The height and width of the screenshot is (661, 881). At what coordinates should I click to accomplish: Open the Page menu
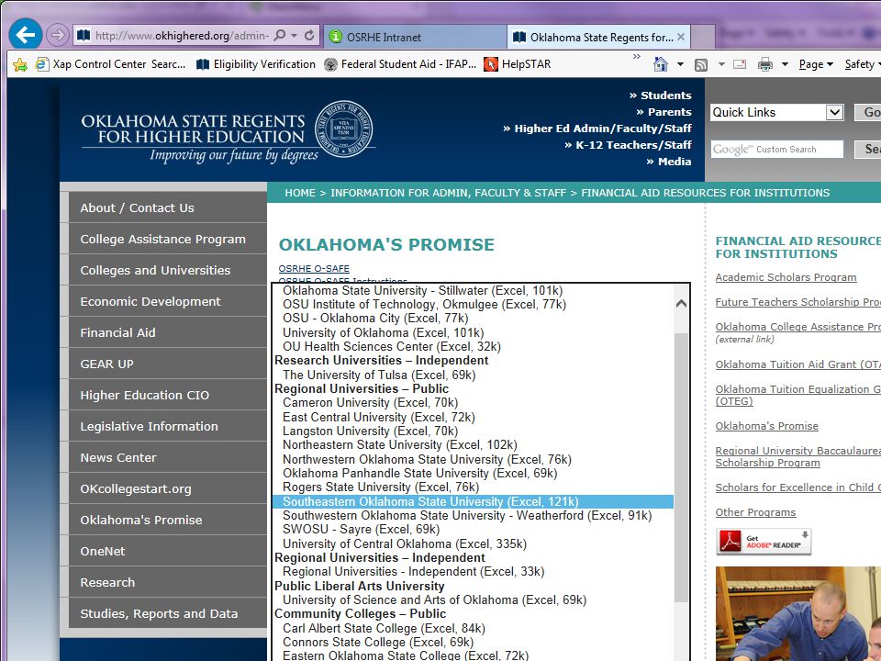[x=816, y=64]
